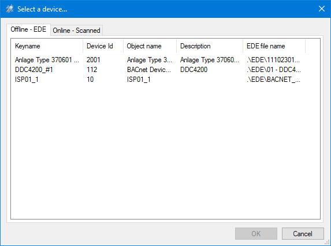Click the .\EDE\11102301... file name cell
The height and width of the screenshot is (246, 331).
coord(273,60)
